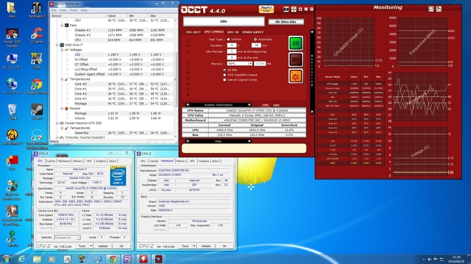Image resolution: width=471 pixels, height=264 pixels.
Task: Switch to the GPU : 3D tab
Action: click(x=233, y=32)
